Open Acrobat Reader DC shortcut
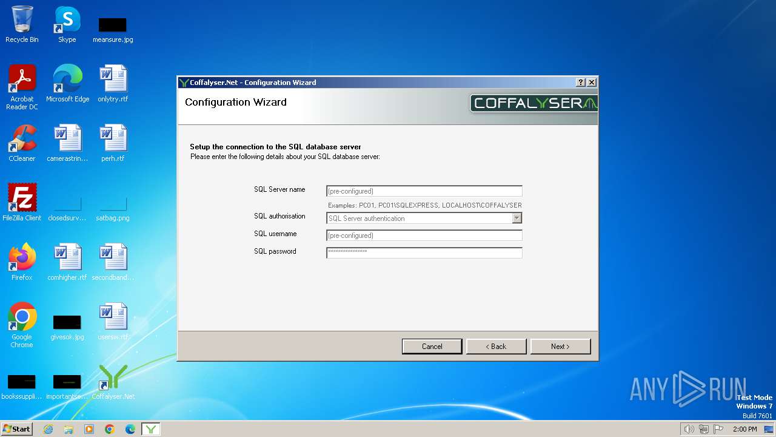Image resolution: width=776 pixels, height=437 pixels. tap(22, 87)
